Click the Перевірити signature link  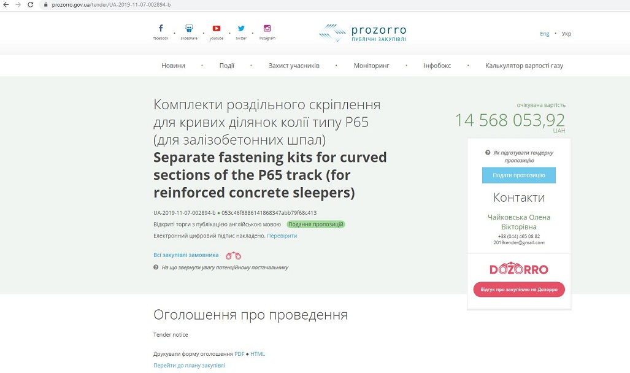282,236
